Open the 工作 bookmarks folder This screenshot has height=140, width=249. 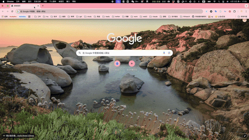[x=37, y=16]
